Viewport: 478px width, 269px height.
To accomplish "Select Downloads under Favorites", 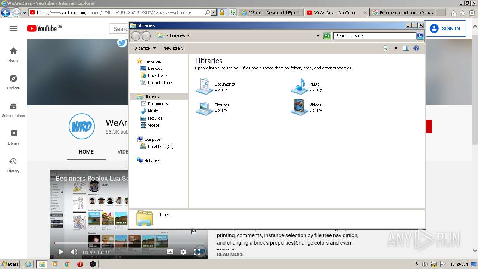I will point(154,75).
